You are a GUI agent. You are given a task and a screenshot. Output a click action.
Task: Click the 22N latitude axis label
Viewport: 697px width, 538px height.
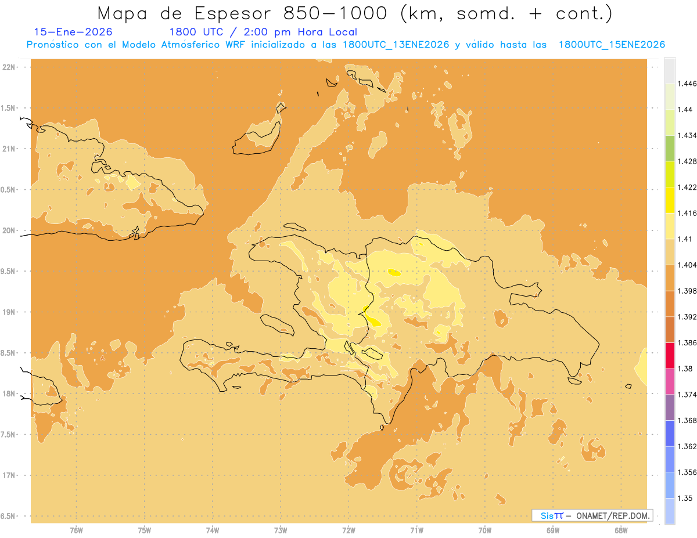pyautogui.click(x=9, y=67)
